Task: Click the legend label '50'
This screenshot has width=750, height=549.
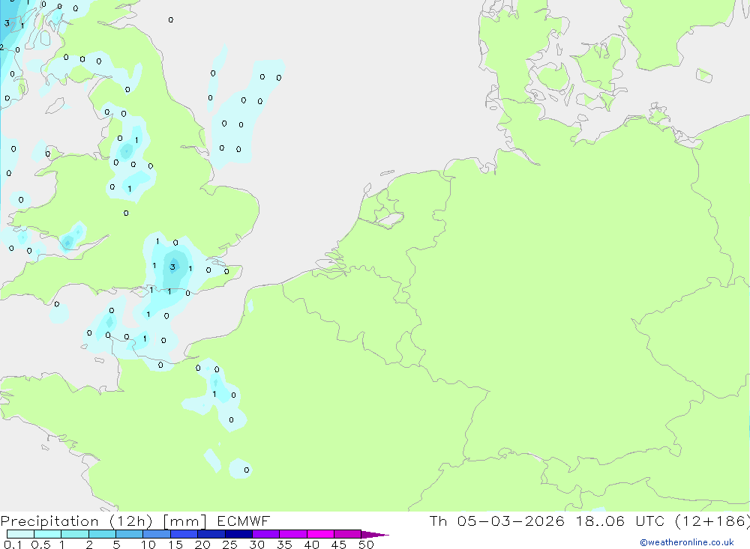Action: [x=367, y=545]
